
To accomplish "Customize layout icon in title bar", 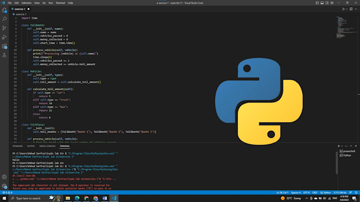I will pos(332,3).
